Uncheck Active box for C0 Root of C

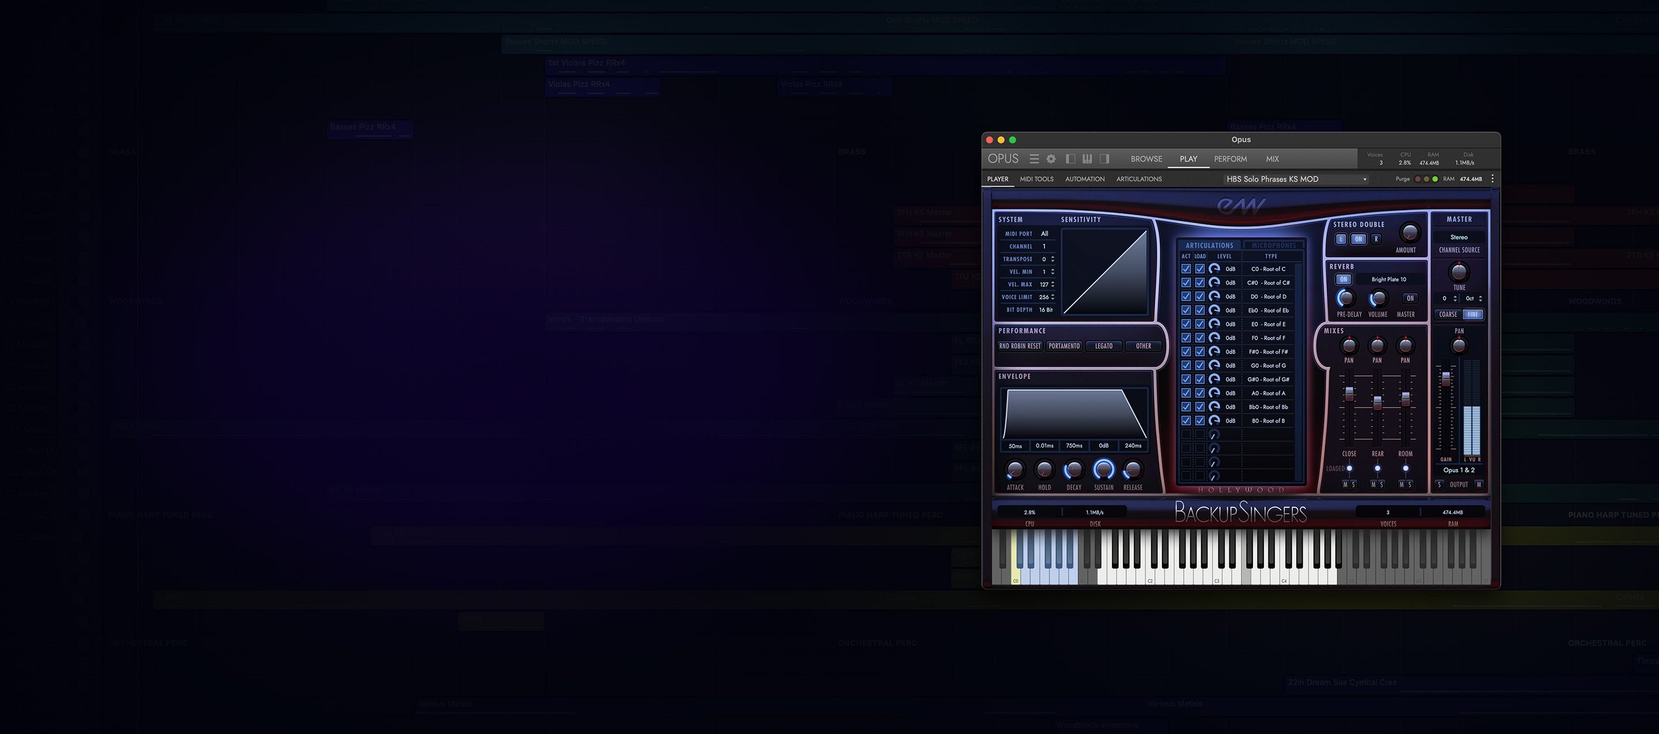(x=1185, y=268)
